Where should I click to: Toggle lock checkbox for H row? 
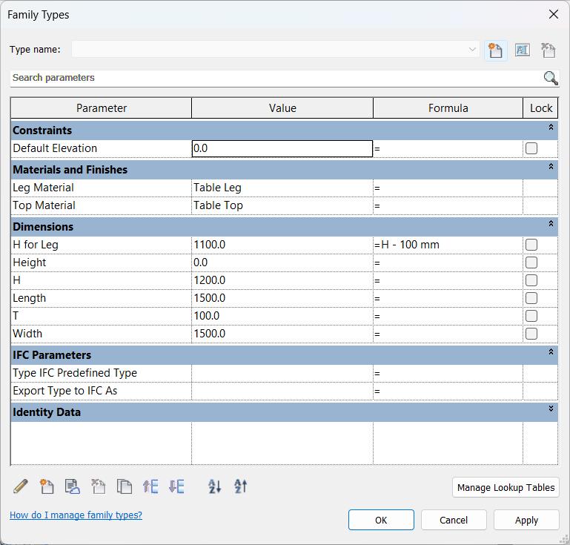(531, 280)
